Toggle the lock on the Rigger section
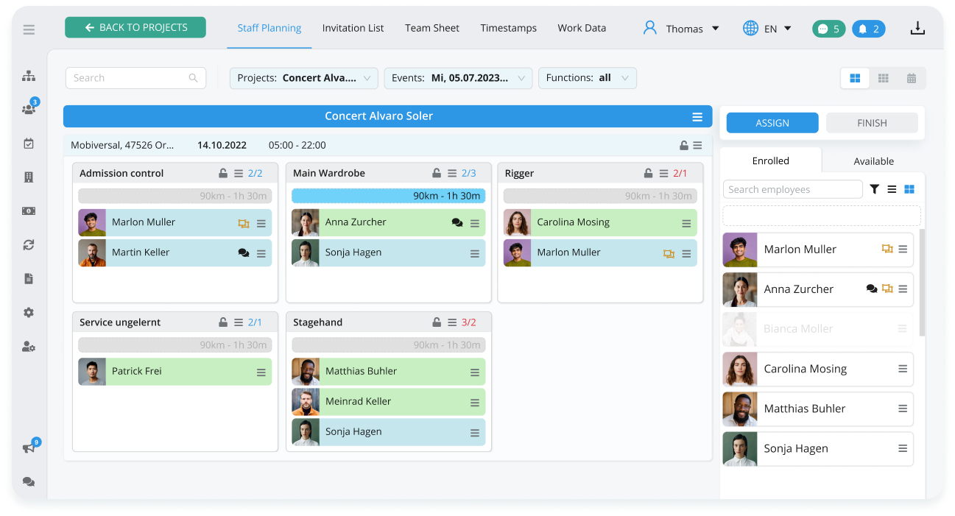This screenshot has width=955, height=516. click(x=647, y=173)
